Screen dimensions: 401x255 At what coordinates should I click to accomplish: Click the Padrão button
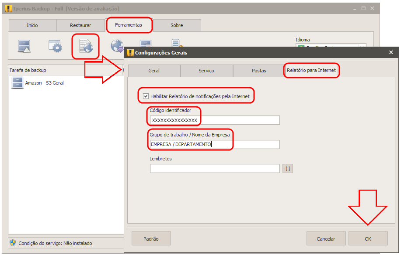[151, 239]
